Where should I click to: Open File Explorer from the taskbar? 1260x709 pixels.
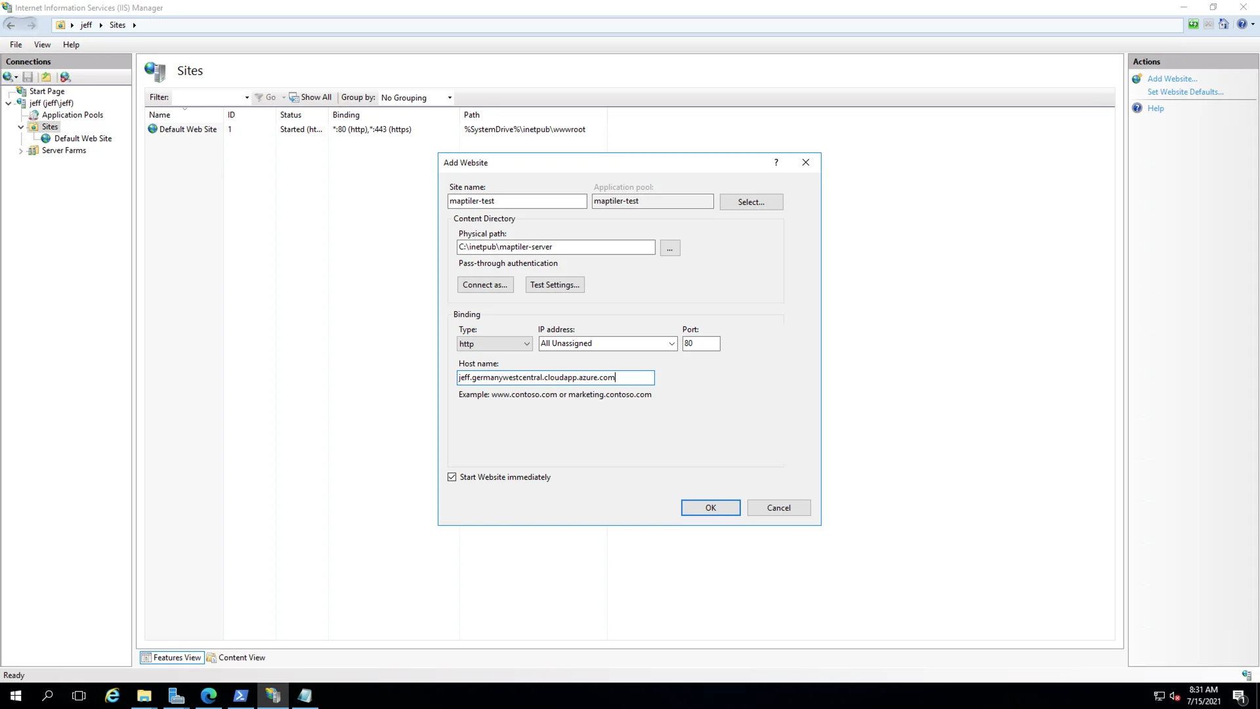pos(144,696)
